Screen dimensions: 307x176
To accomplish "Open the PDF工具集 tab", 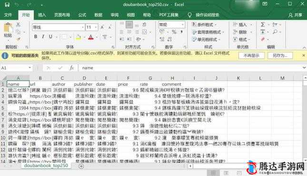I will coord(168,15).
